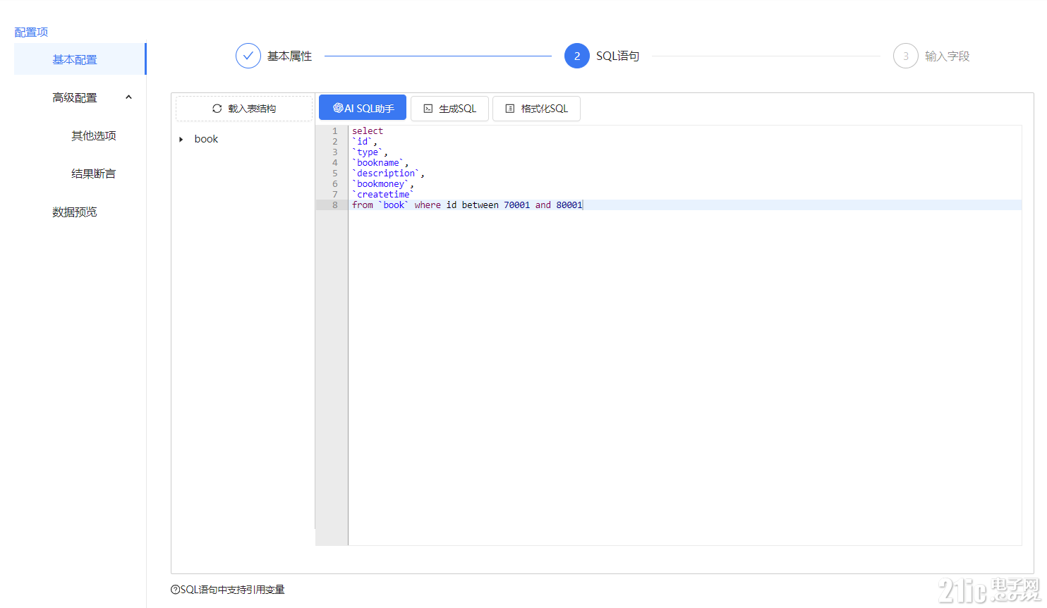Image resolution: width=1047 pixels, height=608 pixels.
Task: Click the select keyword on line 1
Action: 368,131
